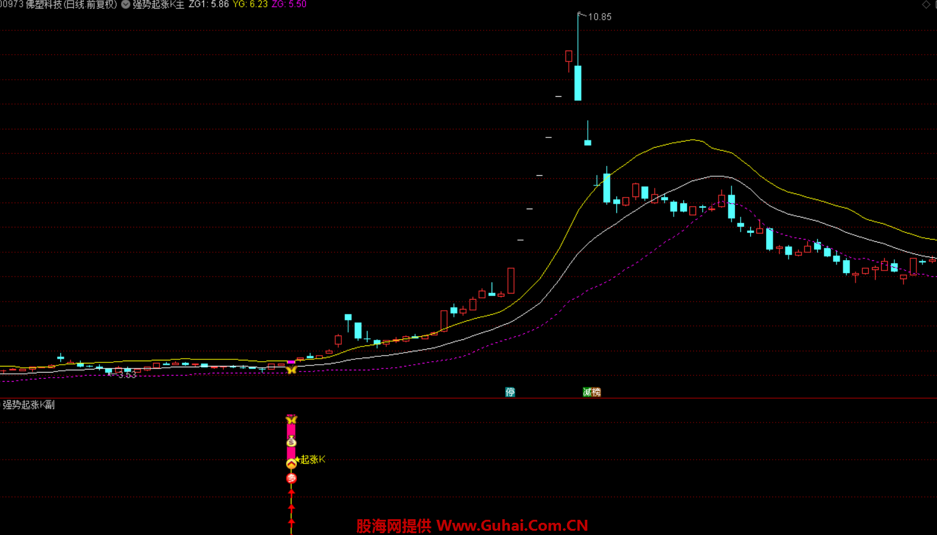Click the red 多 circle icon
This screenshot has width=937, height=535.
(291, 478)
